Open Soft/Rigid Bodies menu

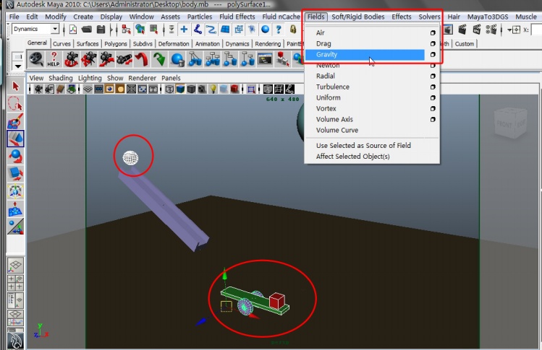[358, 17]
